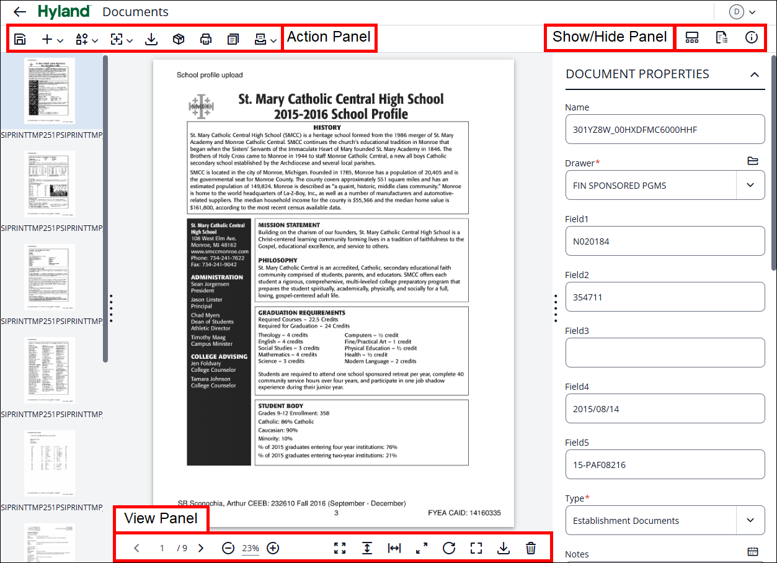Viewport: 777px width, 563px height.
Task: Click the stacked pages copy icon
Action: [233, 39]
